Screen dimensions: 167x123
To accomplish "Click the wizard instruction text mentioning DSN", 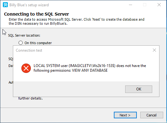I will [x=76, y=21].
